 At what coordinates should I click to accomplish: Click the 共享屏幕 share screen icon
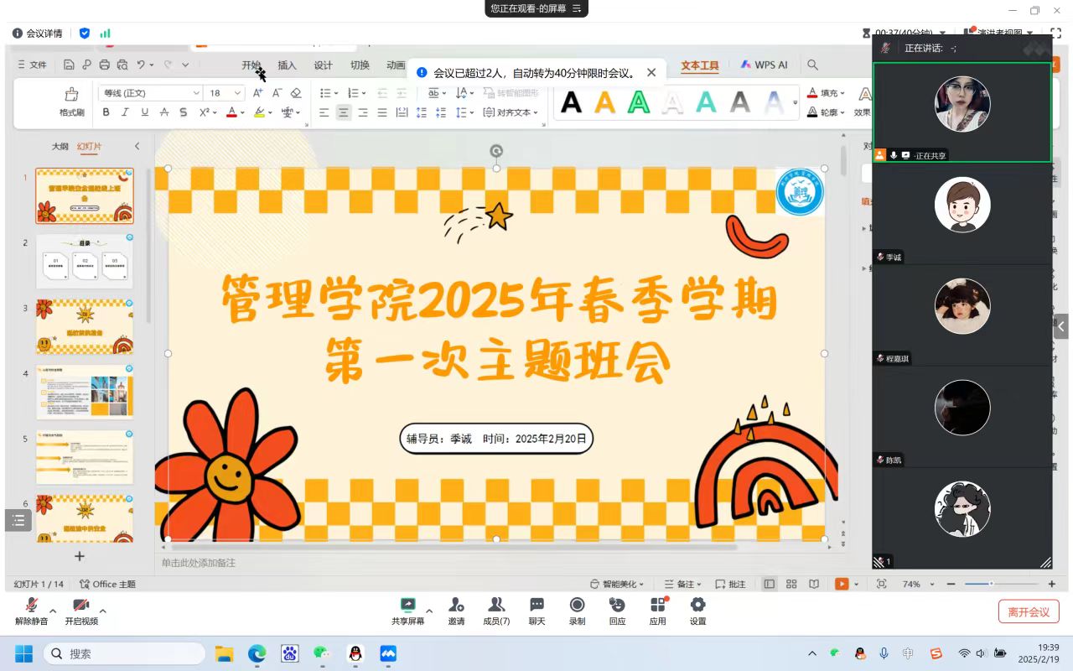point(407,605)
